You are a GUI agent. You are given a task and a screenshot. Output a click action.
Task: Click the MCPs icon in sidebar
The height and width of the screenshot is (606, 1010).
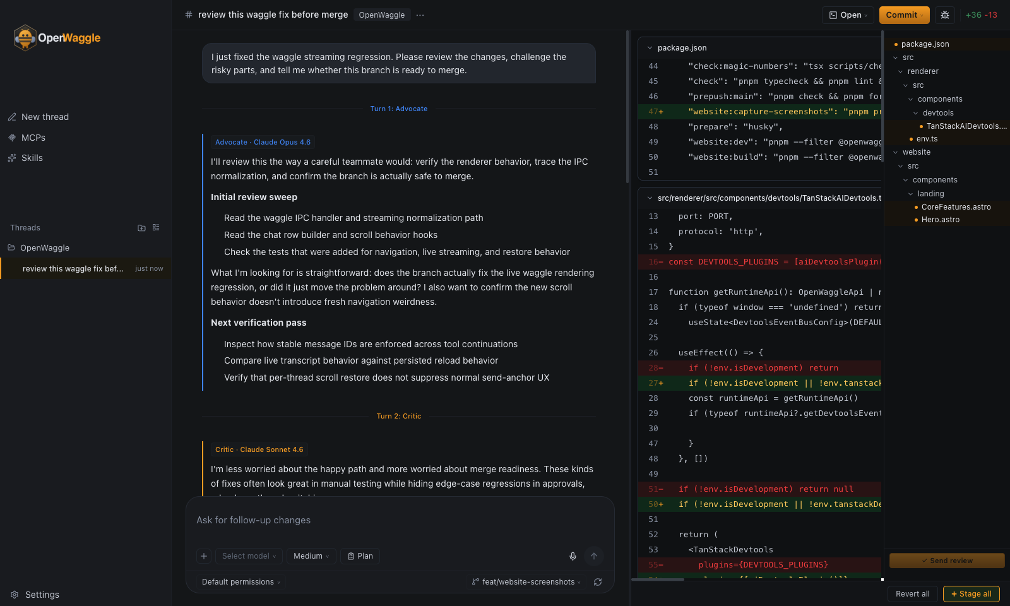(x=12, y=138)
